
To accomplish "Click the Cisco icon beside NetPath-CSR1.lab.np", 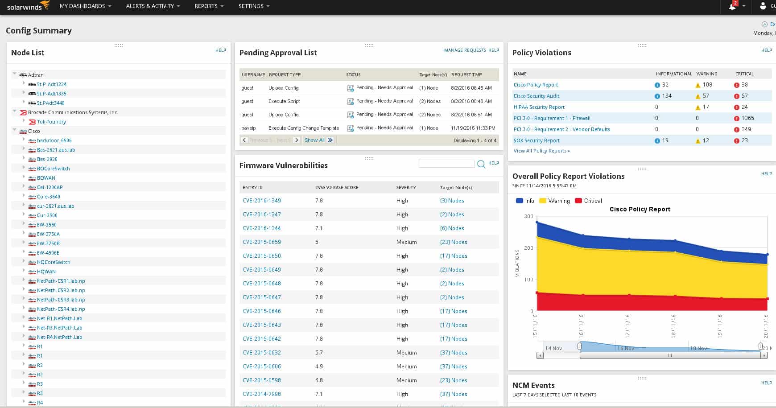I will (32, 281).
